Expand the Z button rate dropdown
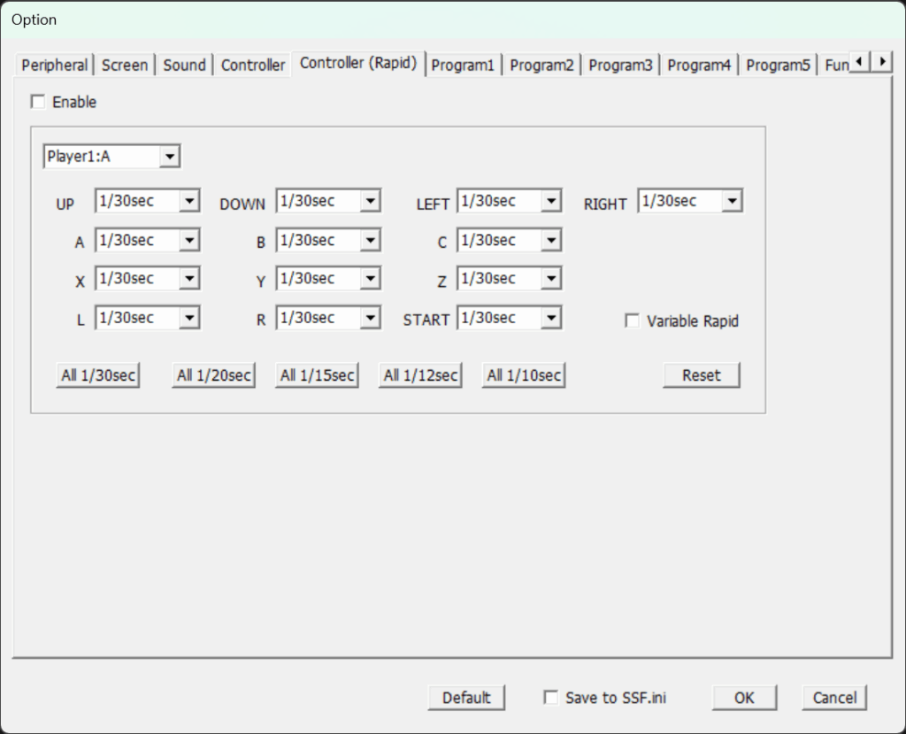 pos(551,279)
